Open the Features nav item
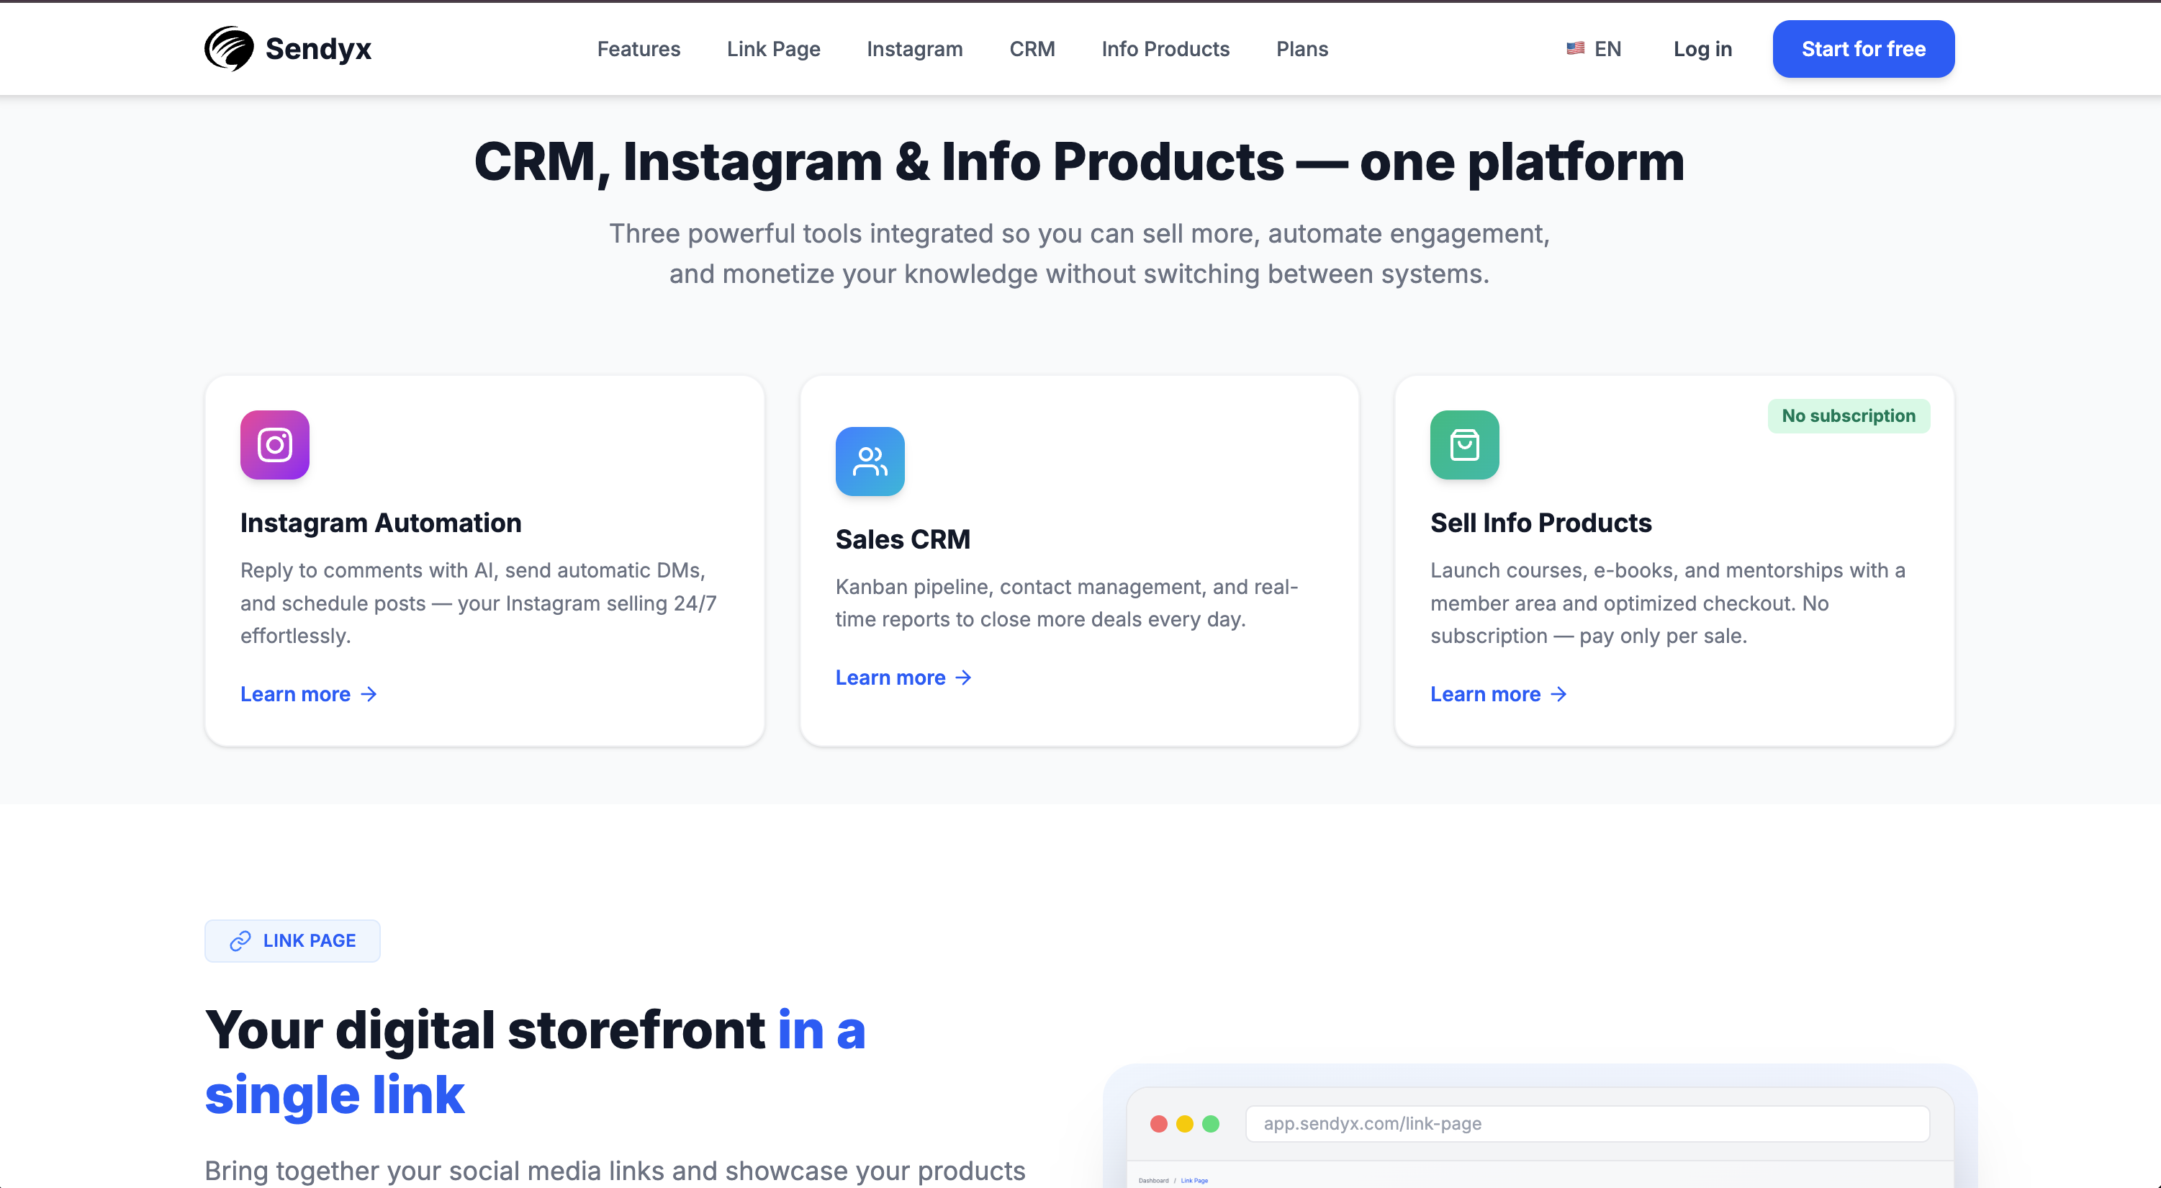The height and width of the screenshot is (1188, 2161). [x=638, y=49]
